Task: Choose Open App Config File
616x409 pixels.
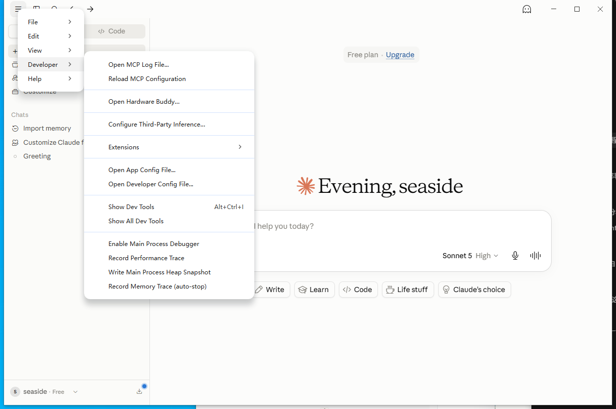Action: pos(169,170)
